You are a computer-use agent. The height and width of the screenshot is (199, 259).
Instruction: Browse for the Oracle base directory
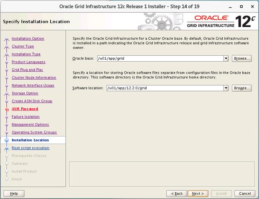[241, 59]
